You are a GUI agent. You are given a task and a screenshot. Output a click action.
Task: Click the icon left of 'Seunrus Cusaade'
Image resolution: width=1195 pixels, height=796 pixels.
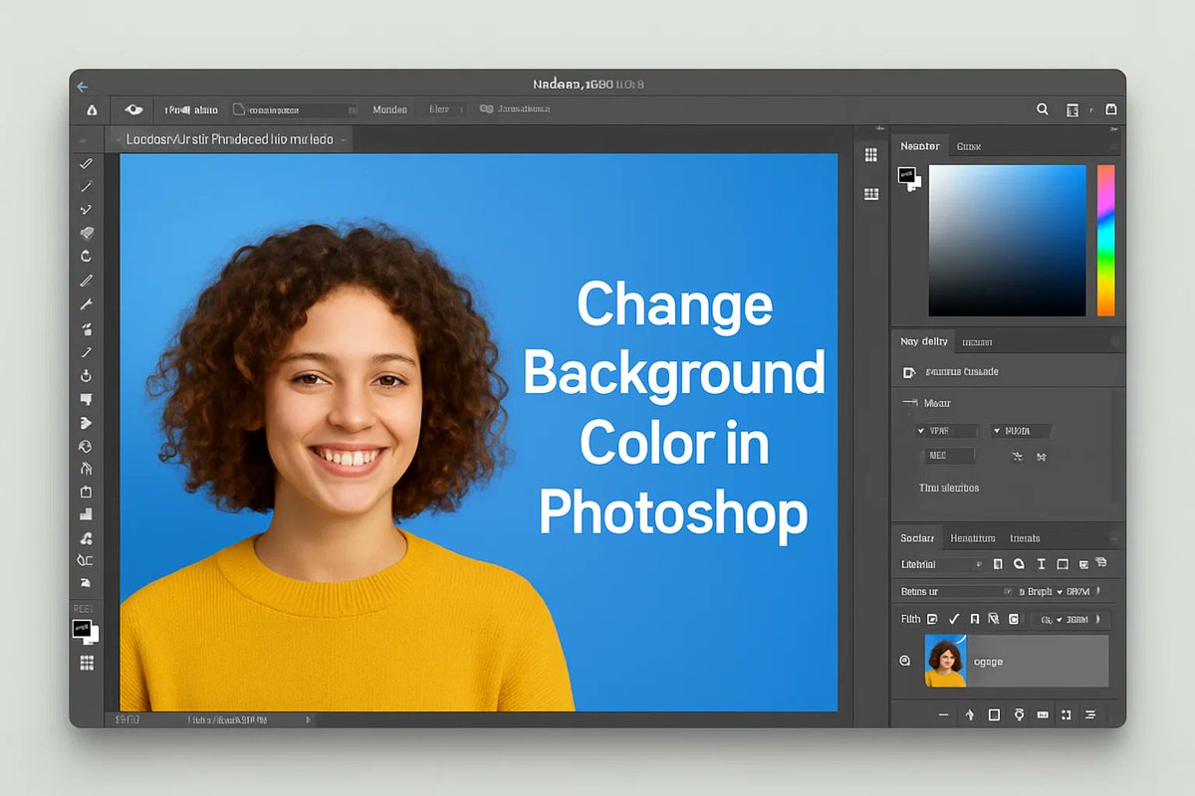tap(907, 372)
